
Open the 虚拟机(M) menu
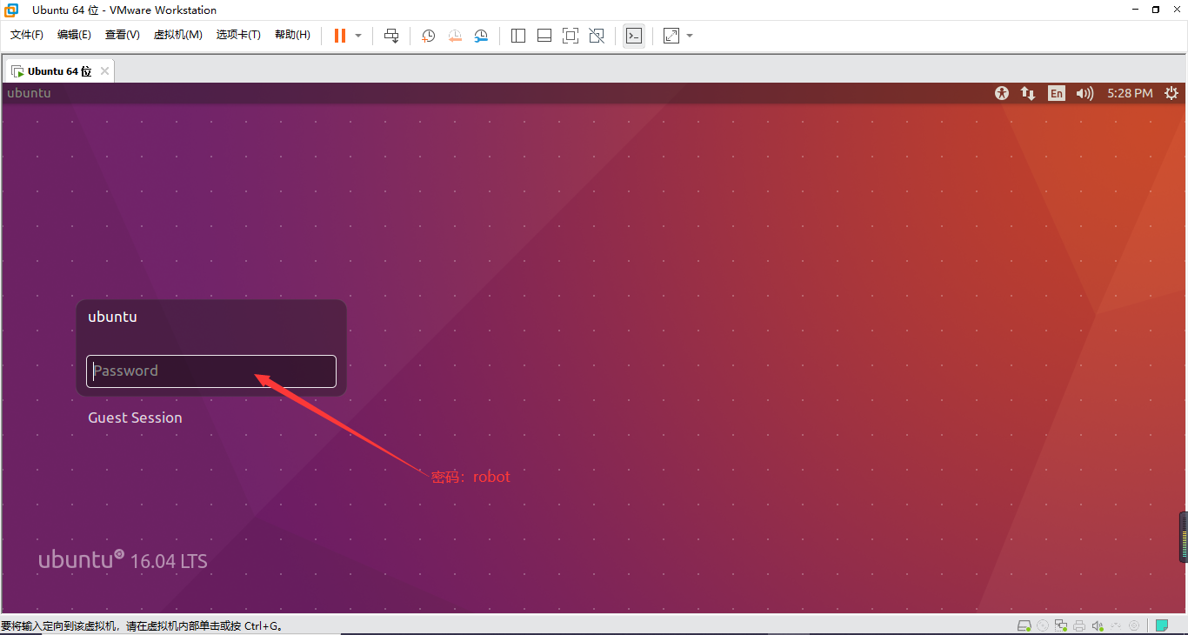pyautogui.click(x=177, y=35)
